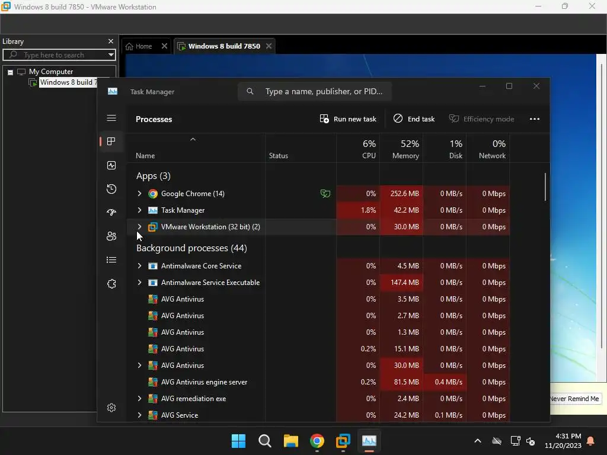Viewport: 607px width, 455px height.
Task: Open clock and date 4:31 PM
Action: [563, 441]
